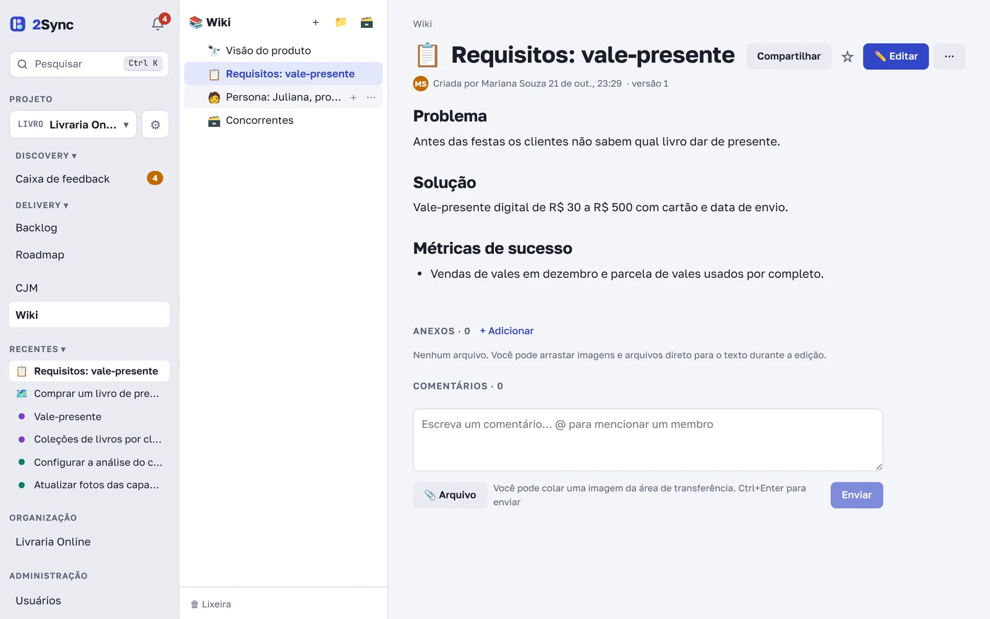
Task: Open recent item Coleções de livros por cl...
Action: (x=89, y=439)
